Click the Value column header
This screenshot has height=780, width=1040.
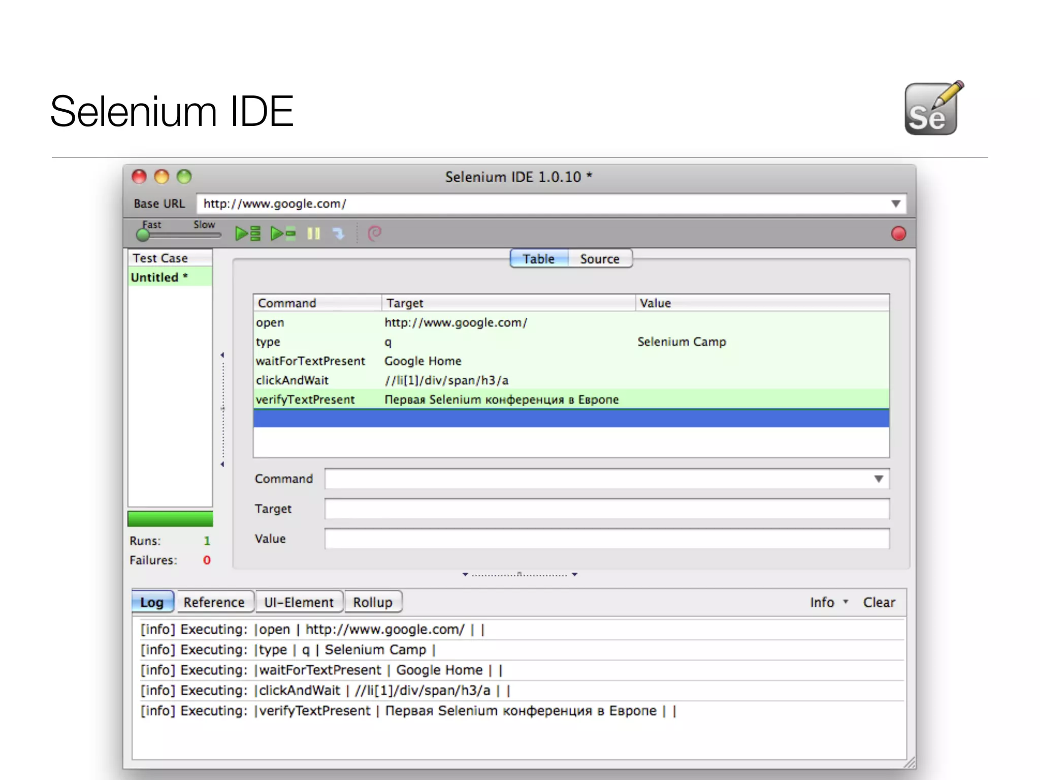pos(762,303)
